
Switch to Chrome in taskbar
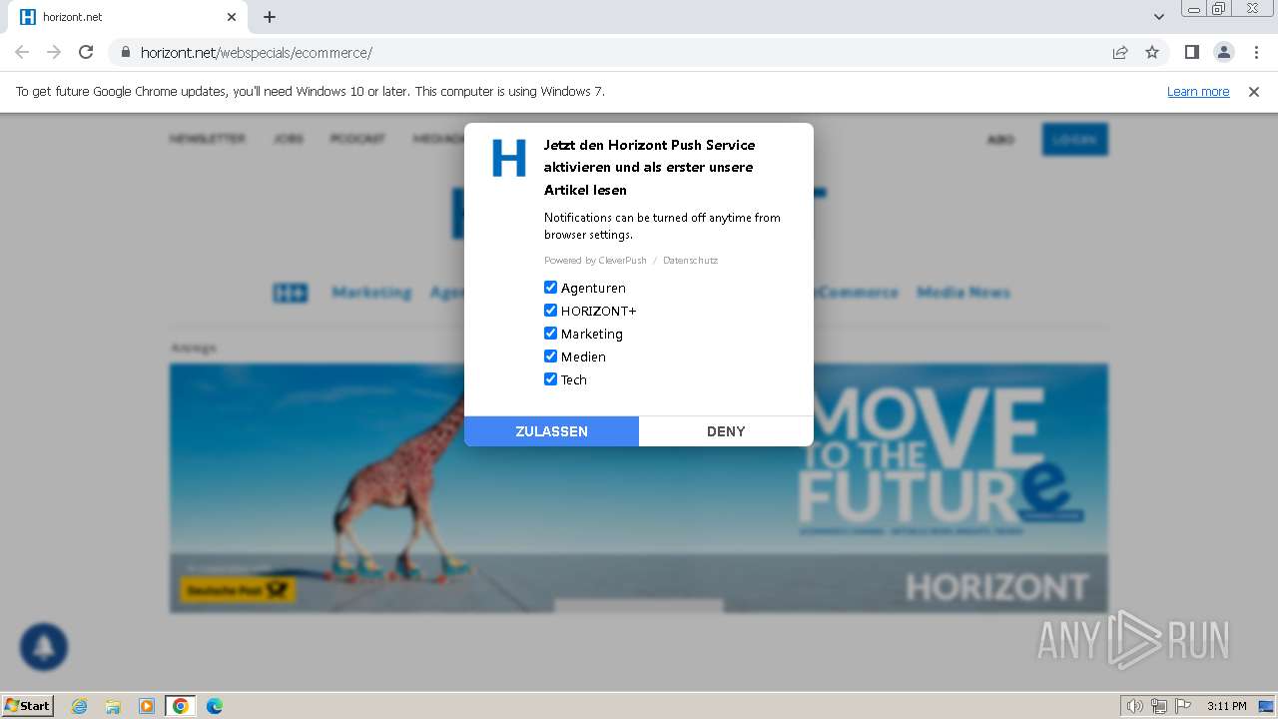pos(181,706)
